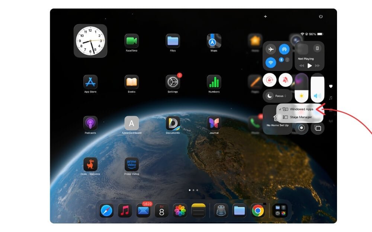Click the Focus moon icon

pos(269,96)
